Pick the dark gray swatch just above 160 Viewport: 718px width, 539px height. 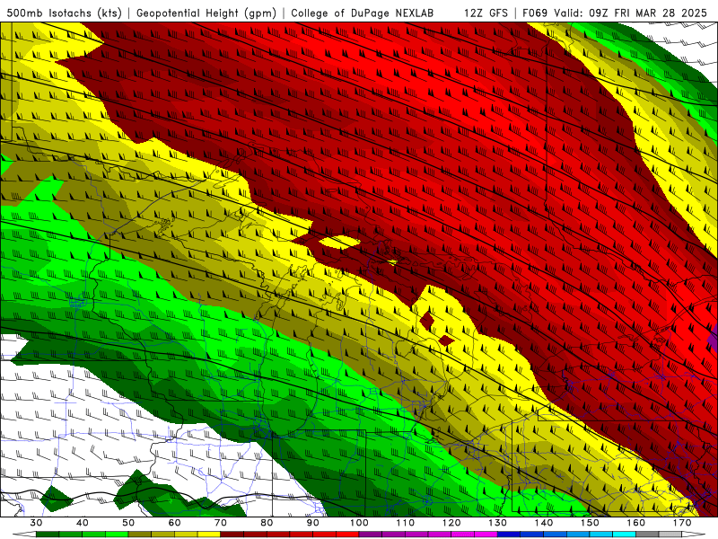click(x=647, y=535)
